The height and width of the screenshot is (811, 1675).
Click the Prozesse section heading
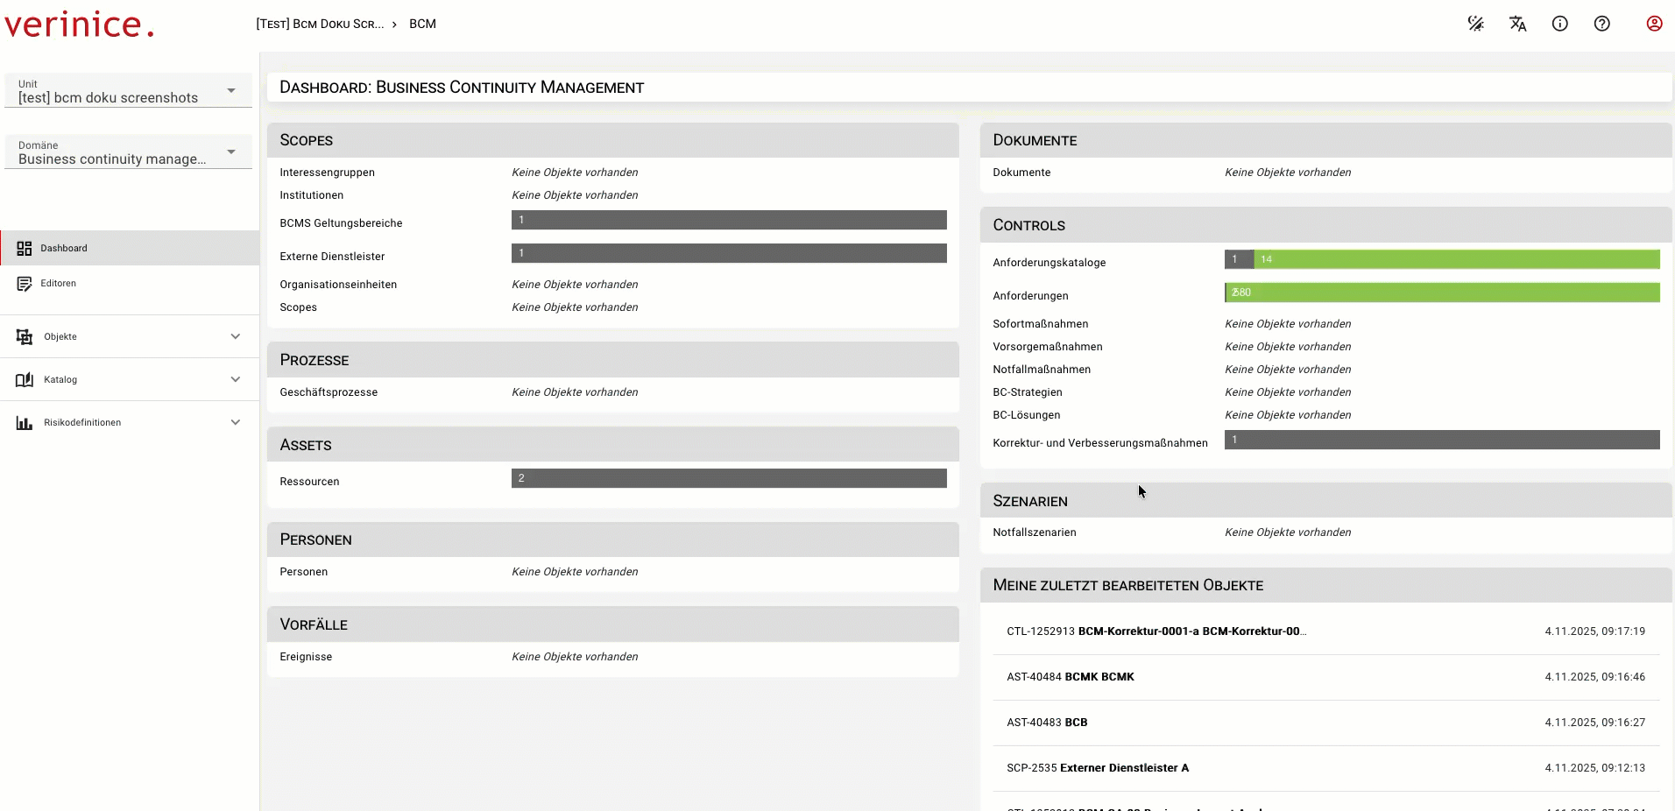click(x=315, y=360)
